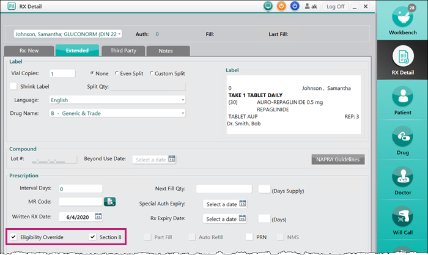Click the blue power icon in title bar
428x255 pixels.
pyautogui.click(x=295, y=7)
